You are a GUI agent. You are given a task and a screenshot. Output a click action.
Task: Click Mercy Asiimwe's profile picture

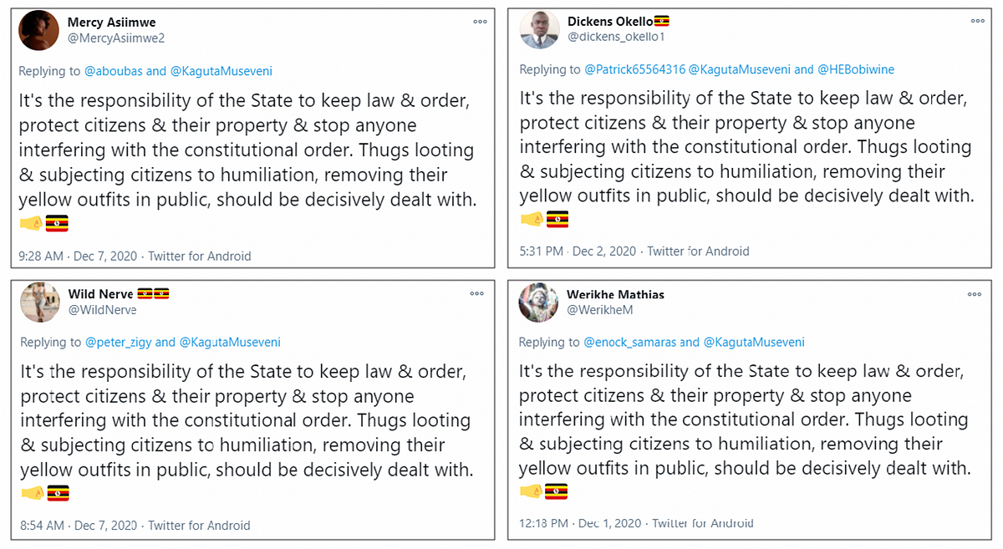pyautogui.click(x=40, y=29)
